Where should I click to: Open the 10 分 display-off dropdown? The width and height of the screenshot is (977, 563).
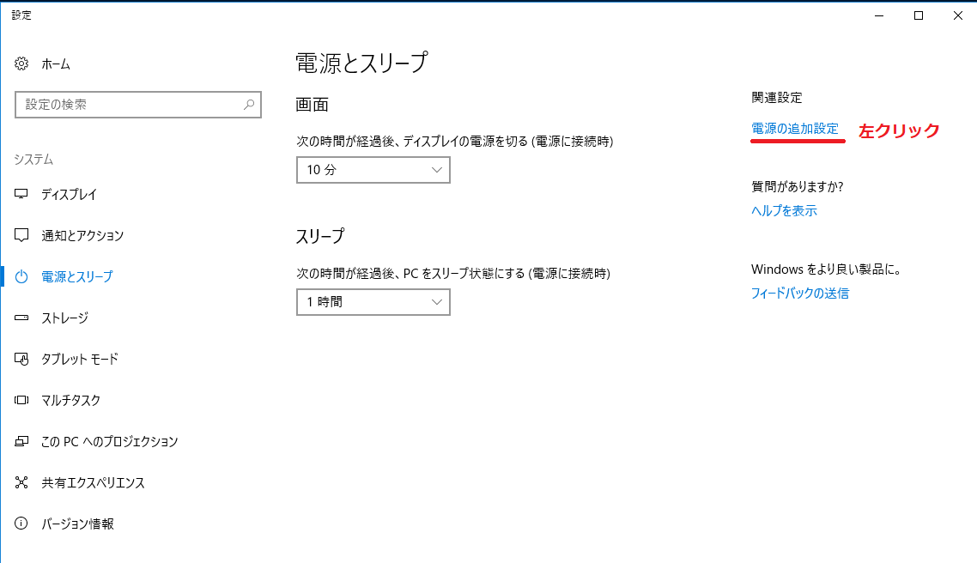coord(373,169)
